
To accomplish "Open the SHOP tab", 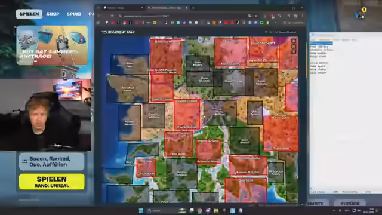I will coord(53,14).
